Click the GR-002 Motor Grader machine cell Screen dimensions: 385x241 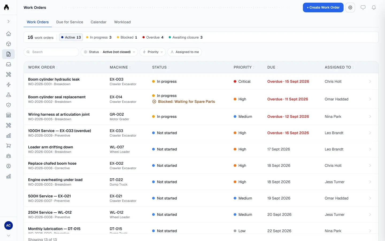[x=120, y=116]
